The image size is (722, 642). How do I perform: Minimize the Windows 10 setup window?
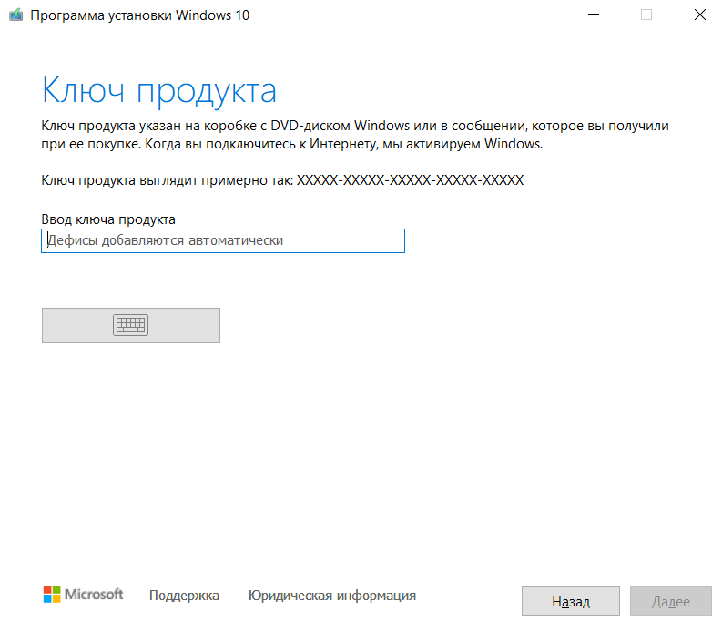click(594, 15)
